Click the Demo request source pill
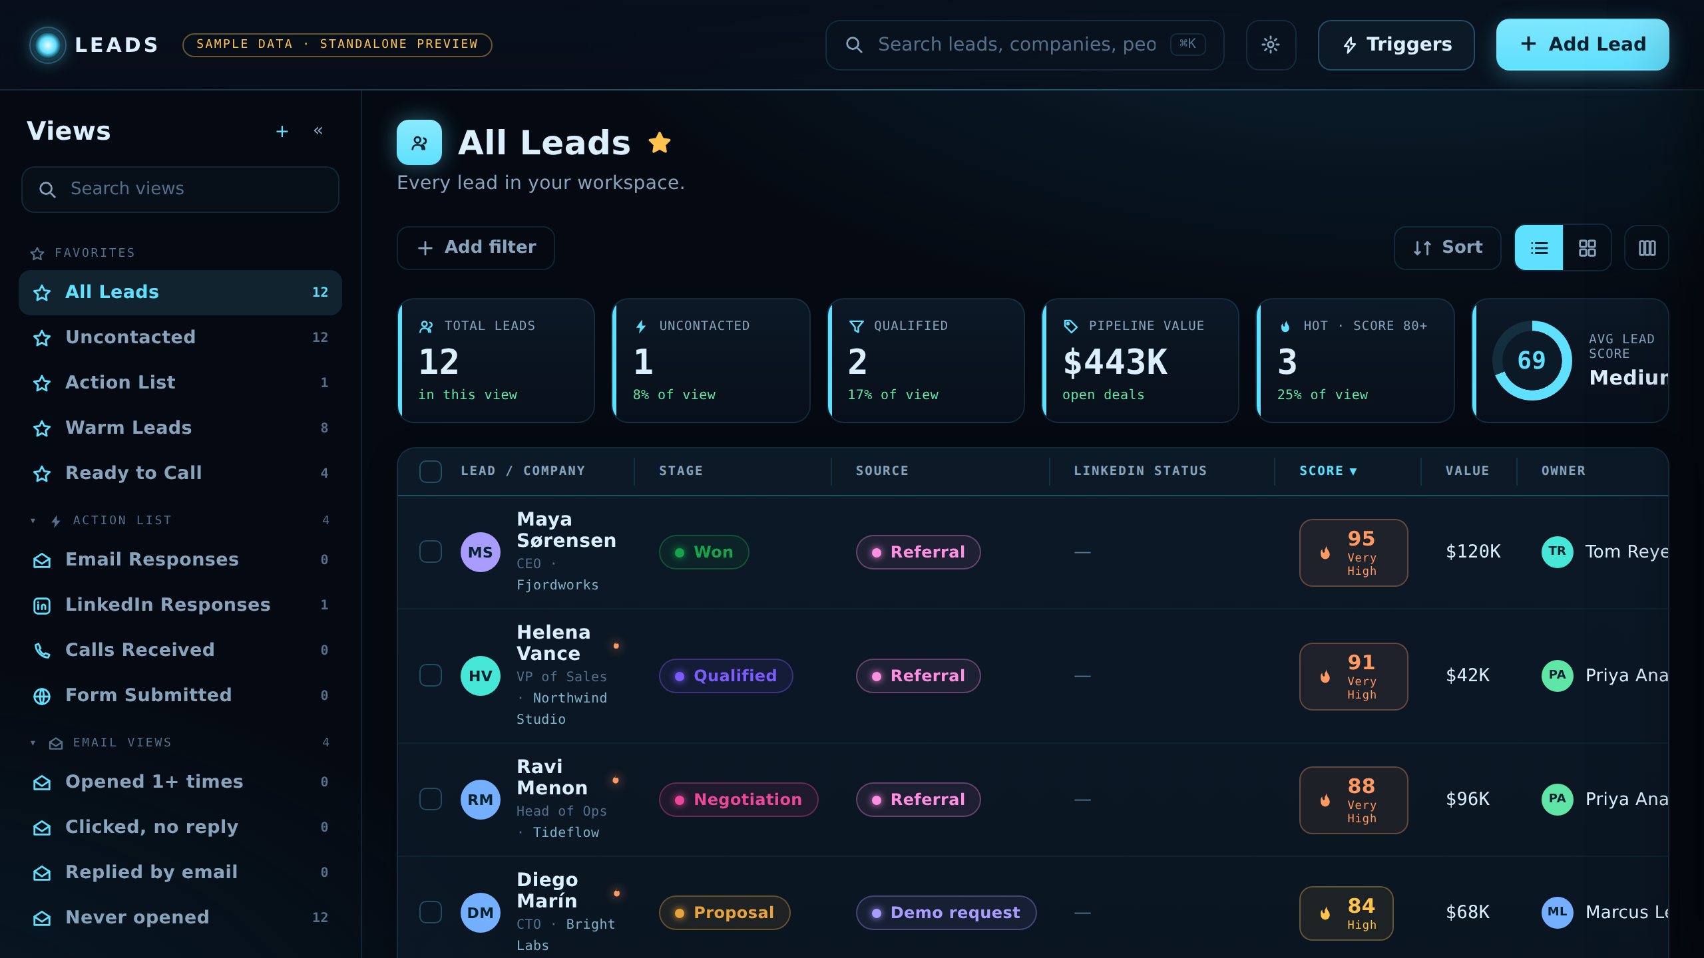This screenshot has width=1704, height=958. coord(947,913)
